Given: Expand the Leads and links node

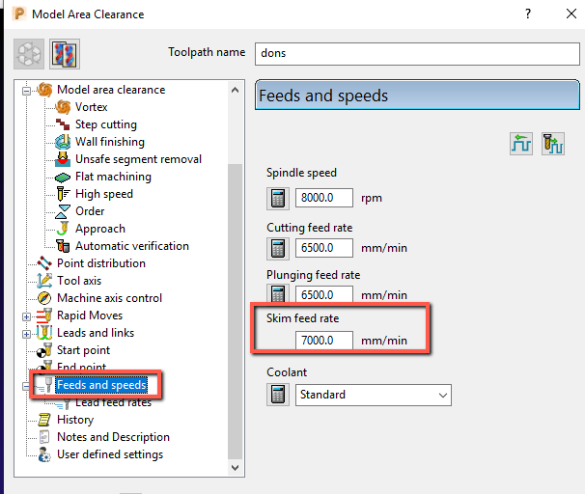Looking at the screenshot, I should [26, 334].
